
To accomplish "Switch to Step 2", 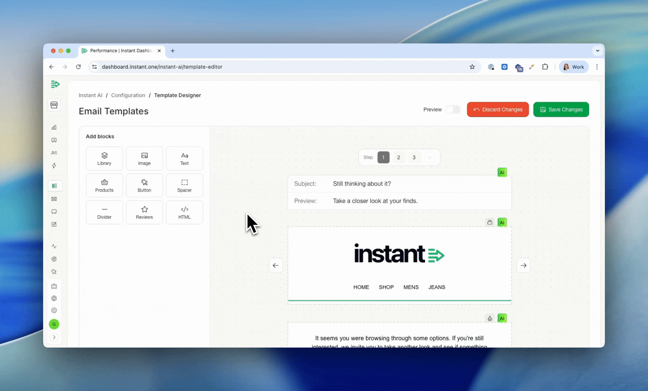I will tap(398, 157).
